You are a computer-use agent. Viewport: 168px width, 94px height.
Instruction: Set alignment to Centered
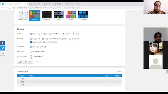click(x=38, y=47)
